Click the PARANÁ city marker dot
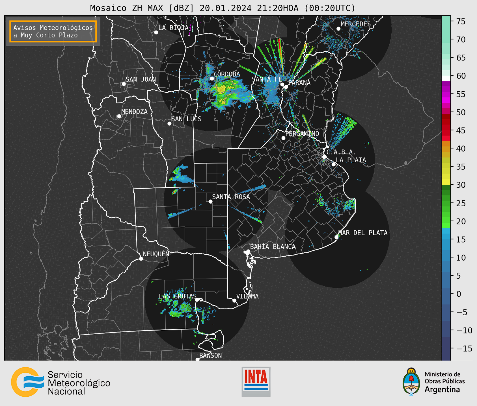This screenshot has width=477, height=406. pos(286,87)
